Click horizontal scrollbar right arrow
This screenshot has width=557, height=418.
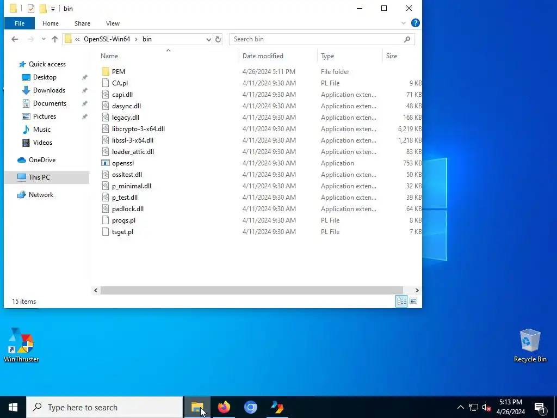(x=417, y=291)
